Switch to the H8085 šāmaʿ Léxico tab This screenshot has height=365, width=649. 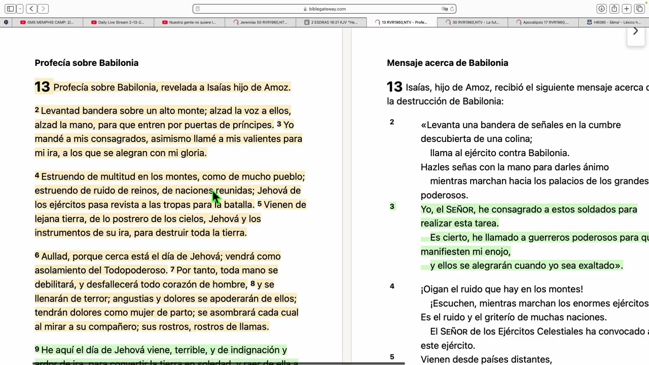tap(614, 22)
